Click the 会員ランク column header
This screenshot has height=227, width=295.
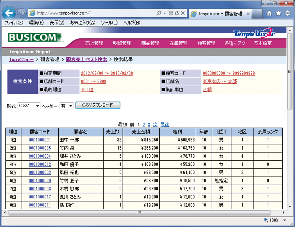point(268,132)
